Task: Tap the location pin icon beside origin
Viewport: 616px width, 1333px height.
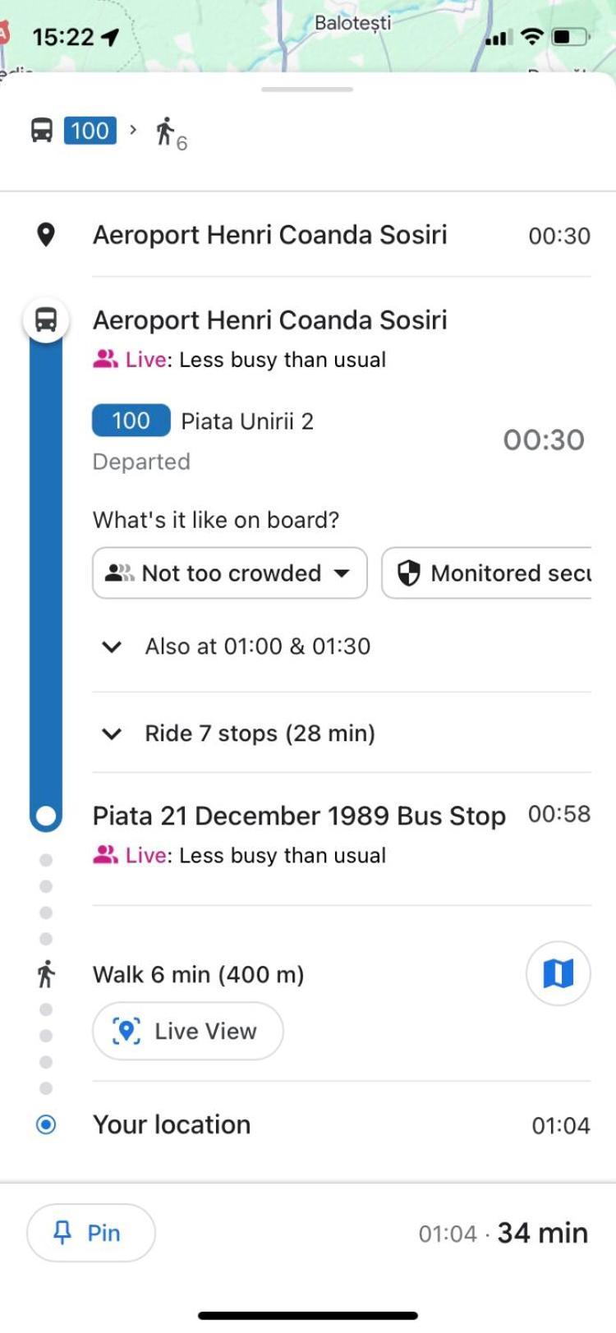Action: (46, 235)
